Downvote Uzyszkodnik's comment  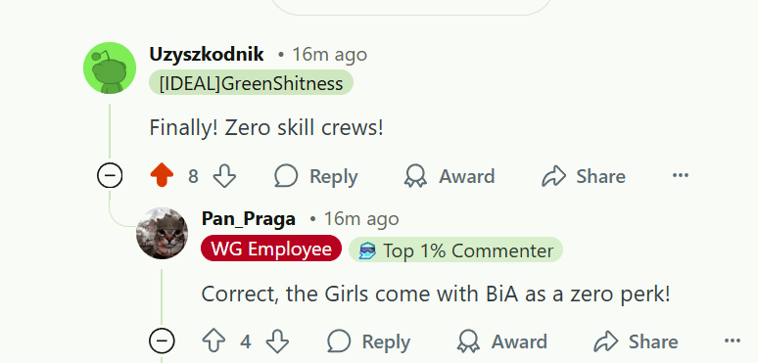point(225,176)
